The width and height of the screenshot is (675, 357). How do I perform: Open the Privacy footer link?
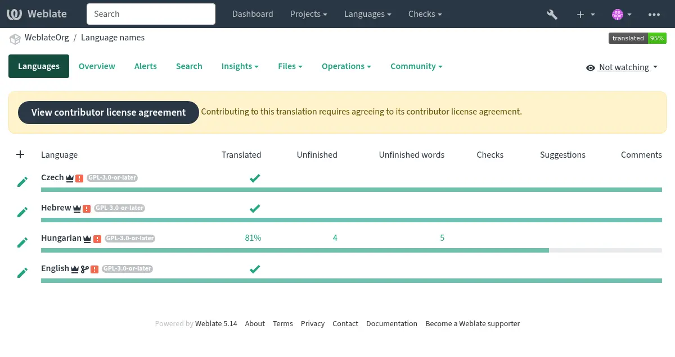click(313, 324)
